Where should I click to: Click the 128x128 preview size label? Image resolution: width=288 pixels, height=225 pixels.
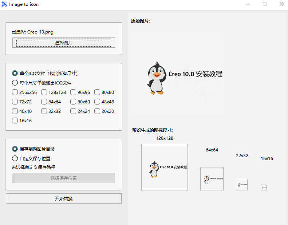(165, 138)
